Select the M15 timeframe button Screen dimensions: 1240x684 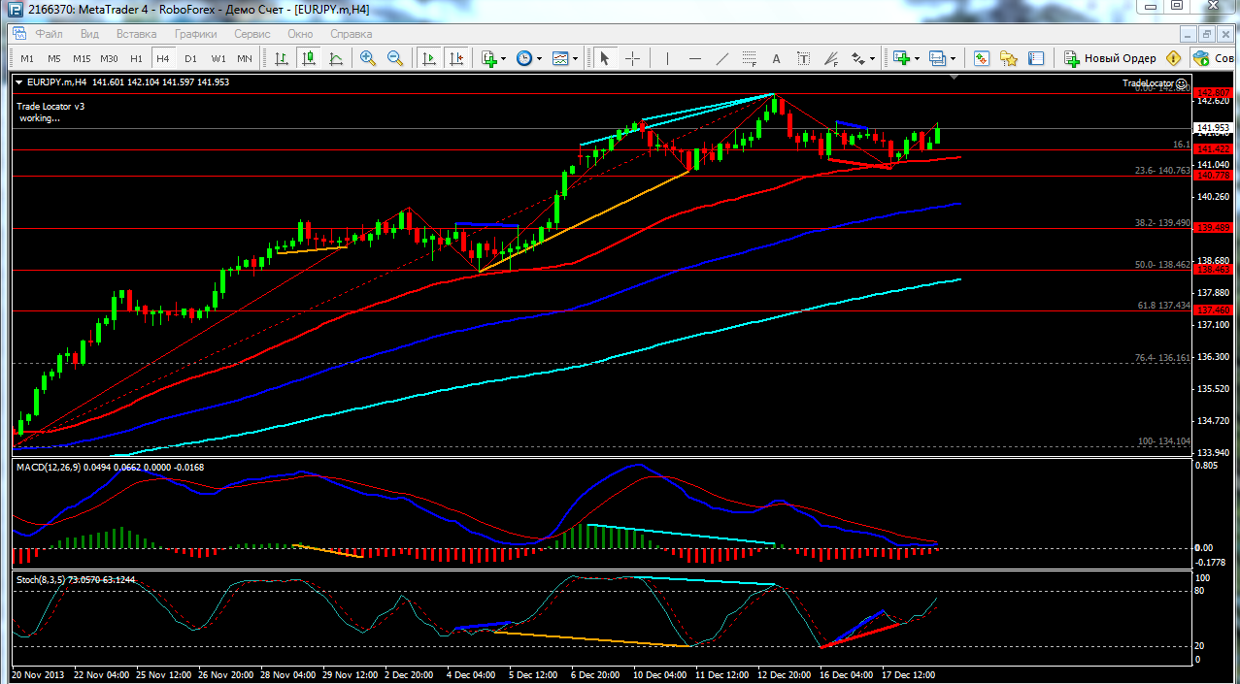(x=82, y=58)
